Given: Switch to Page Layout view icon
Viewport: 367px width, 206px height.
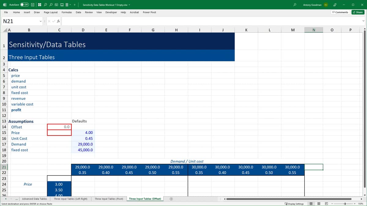Looking at the screenshot, I should tap(318, 204).
